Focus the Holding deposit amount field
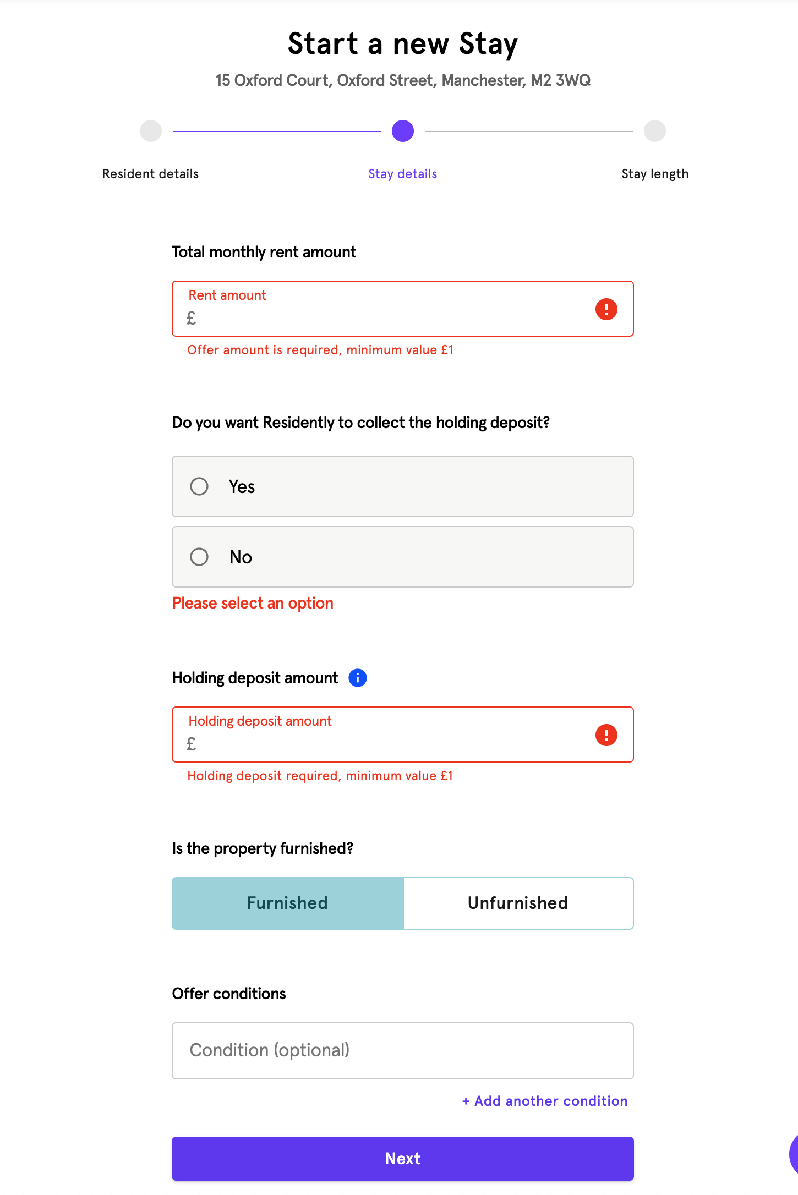 [x=385, y=744]
